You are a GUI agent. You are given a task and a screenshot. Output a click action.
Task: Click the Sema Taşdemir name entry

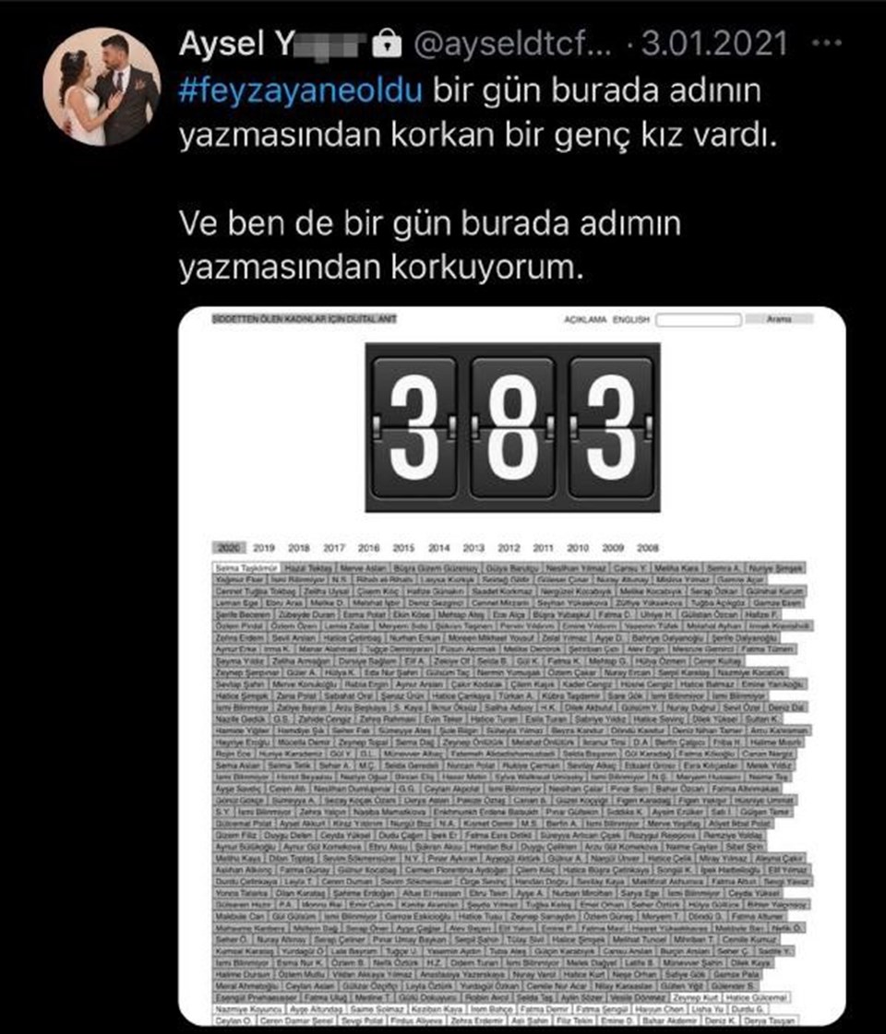click(246, 568)
